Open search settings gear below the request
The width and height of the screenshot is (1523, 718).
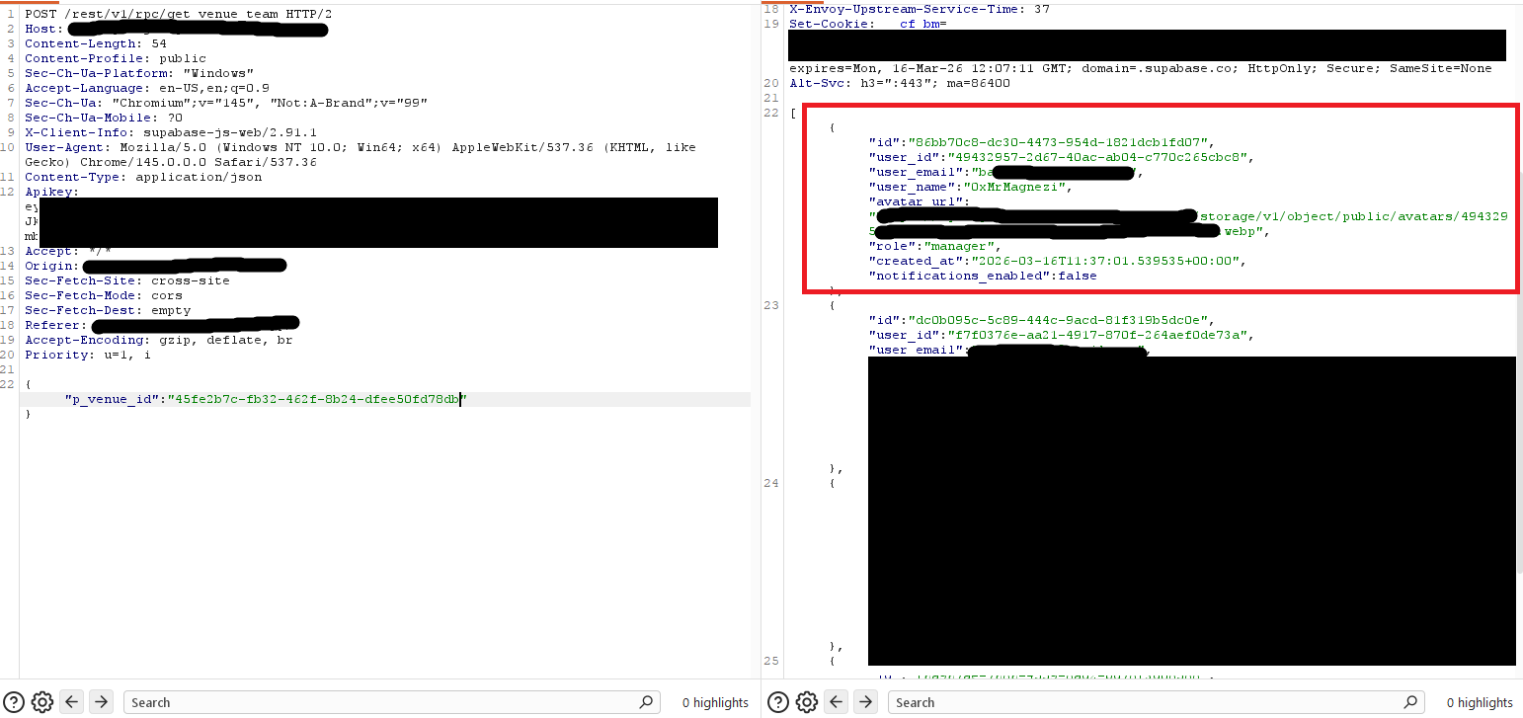click(x=42, y=702)
